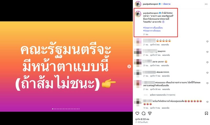Like the post with the heart icon

[x=137, y=113]
